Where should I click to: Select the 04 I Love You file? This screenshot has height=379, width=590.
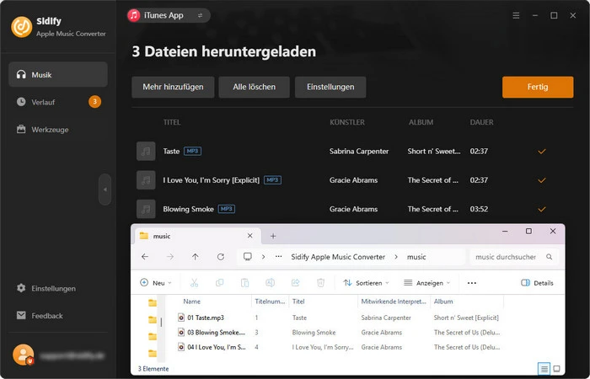tap(212, 347)
